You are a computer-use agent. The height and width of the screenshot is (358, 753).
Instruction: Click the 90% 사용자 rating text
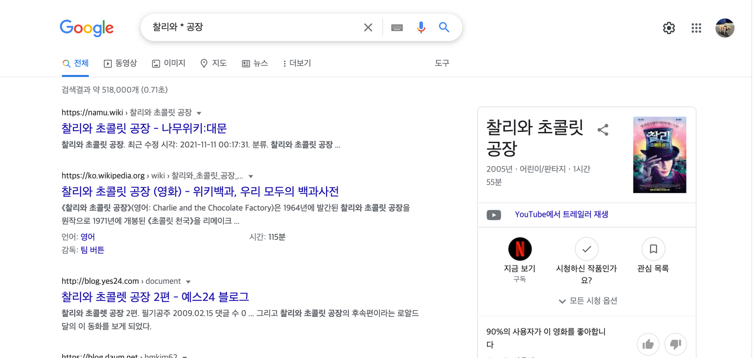(x=545, y=338)
